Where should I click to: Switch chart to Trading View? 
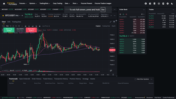pyautogui.click(x=106, y=26)
